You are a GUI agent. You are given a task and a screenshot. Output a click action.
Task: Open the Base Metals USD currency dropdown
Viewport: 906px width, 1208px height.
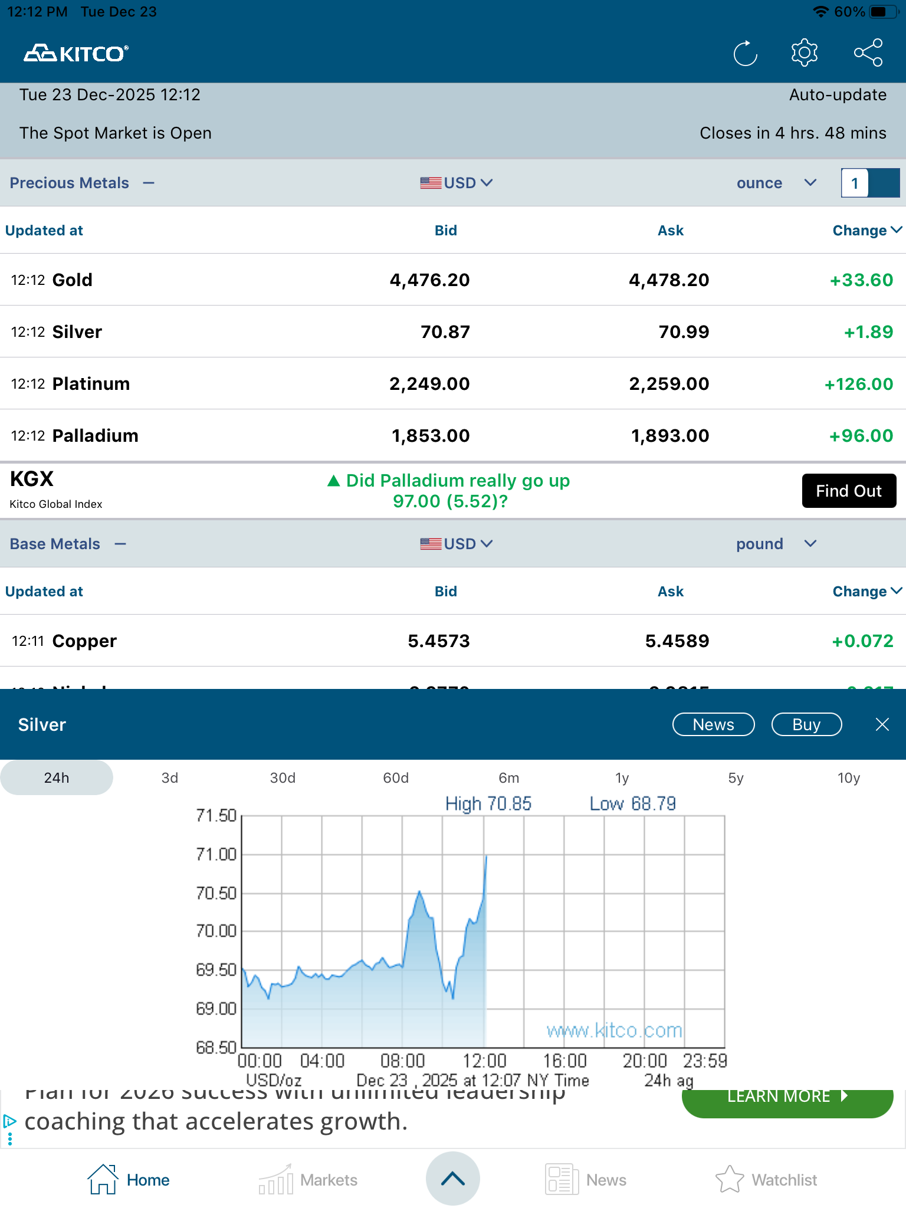coord(457,544)
